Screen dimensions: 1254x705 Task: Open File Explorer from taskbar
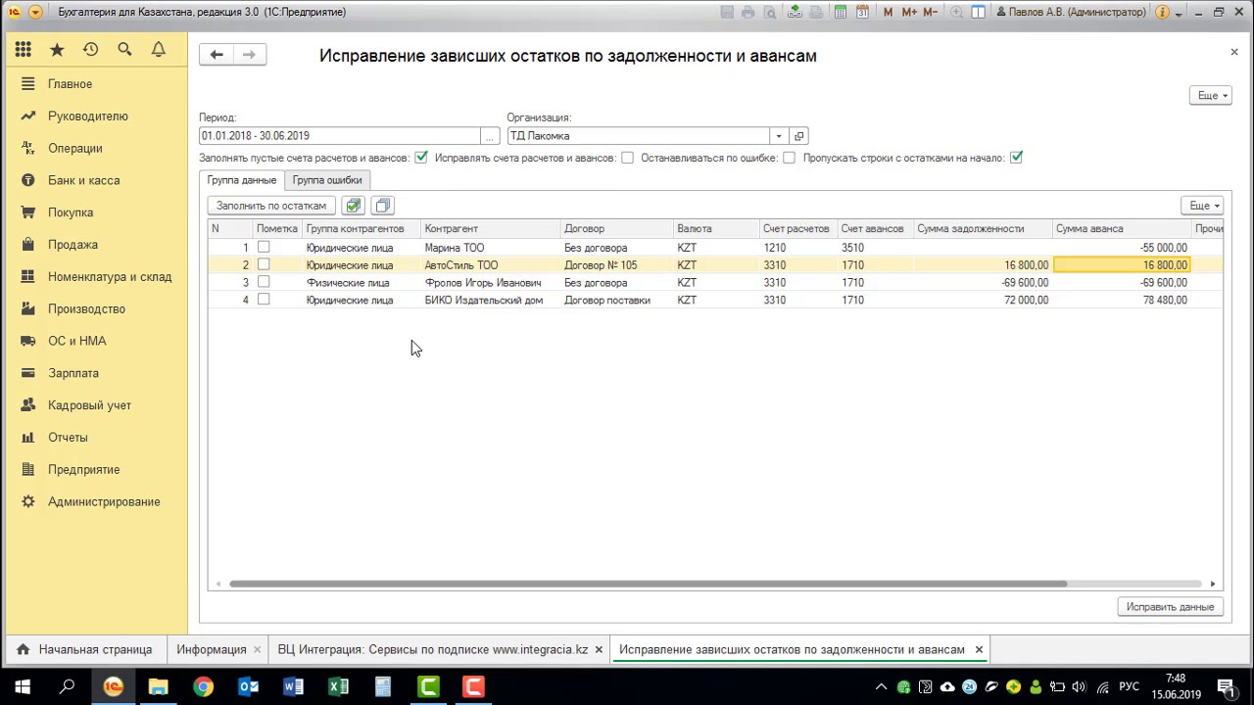click(x=158, y=686)
